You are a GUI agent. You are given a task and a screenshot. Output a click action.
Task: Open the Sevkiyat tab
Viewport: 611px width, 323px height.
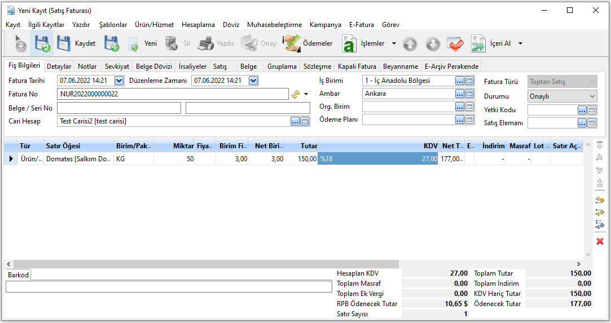click(117, 67)
